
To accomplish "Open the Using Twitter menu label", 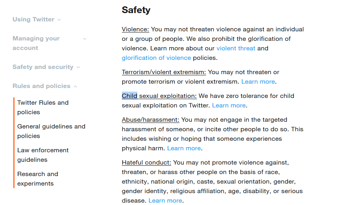I will coord(33,19).
